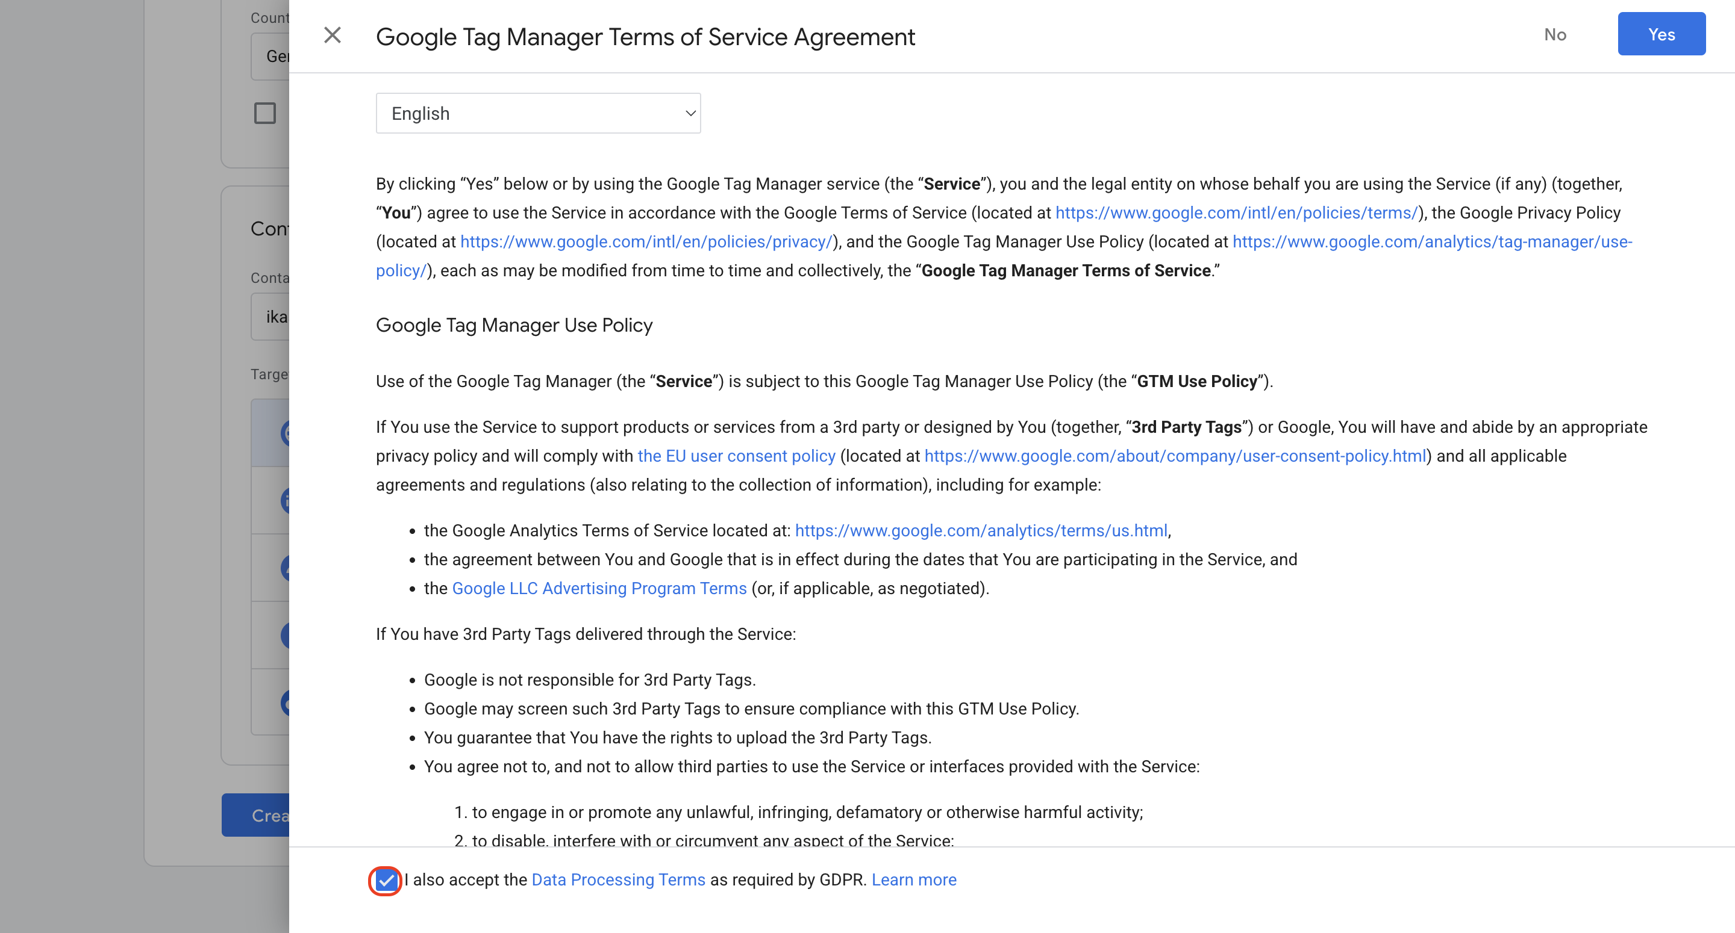Toggle the checkbox in the background form

point(264,113)
